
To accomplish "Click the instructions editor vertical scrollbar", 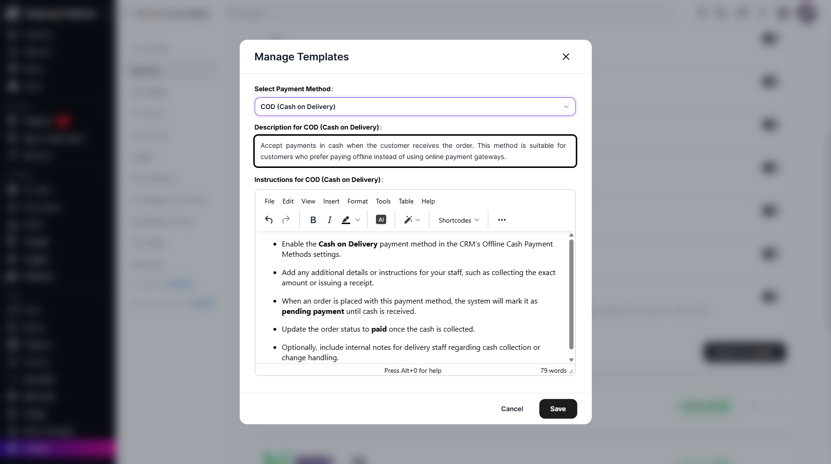I will [x=571, y=295].
